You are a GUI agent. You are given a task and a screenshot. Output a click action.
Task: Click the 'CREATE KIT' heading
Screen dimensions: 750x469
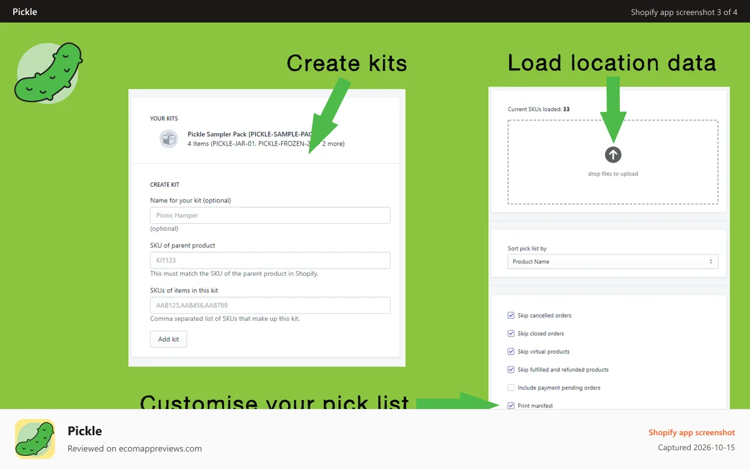click(164, 184)
